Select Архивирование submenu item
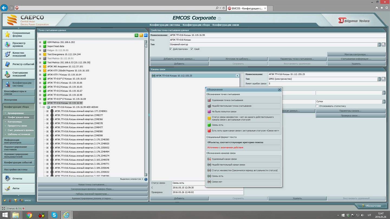 [x=16, y=113]
